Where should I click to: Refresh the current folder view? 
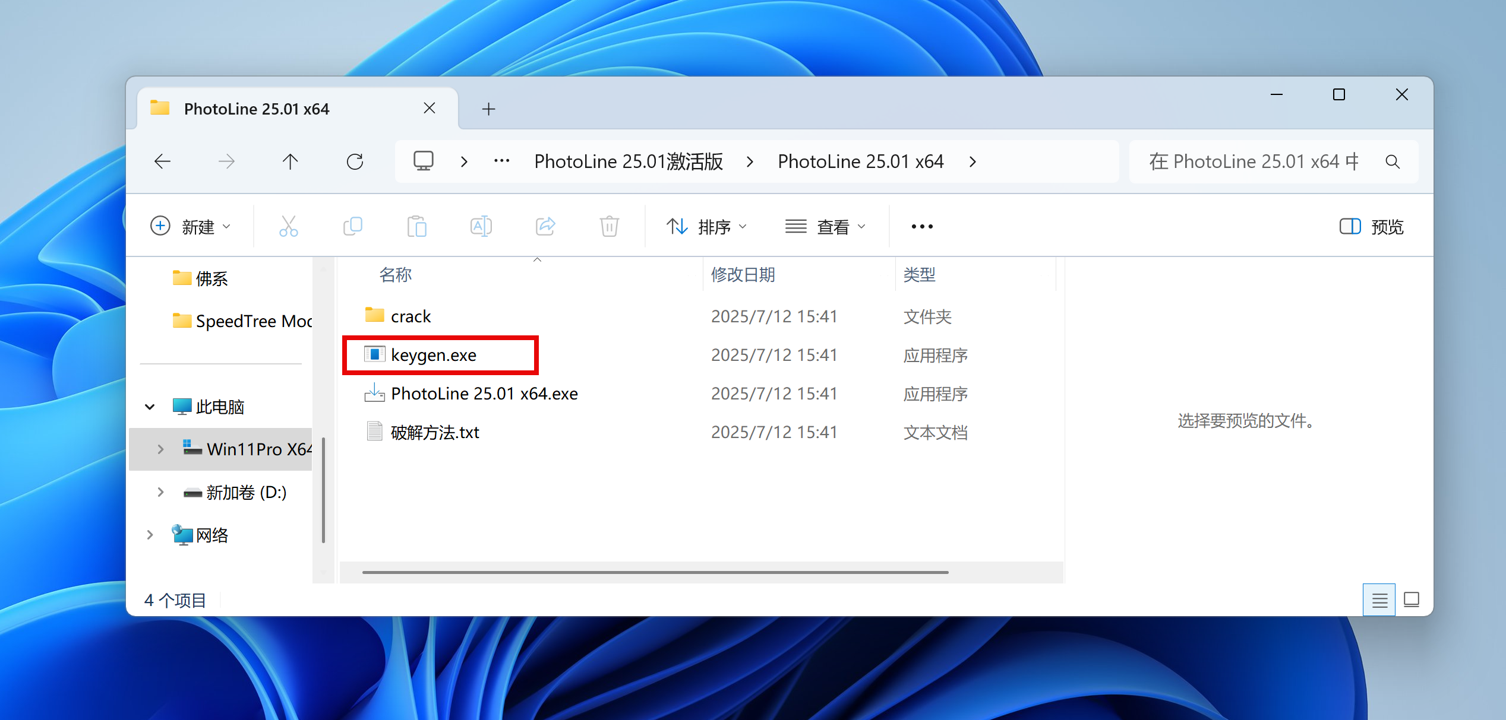[355, 161]
